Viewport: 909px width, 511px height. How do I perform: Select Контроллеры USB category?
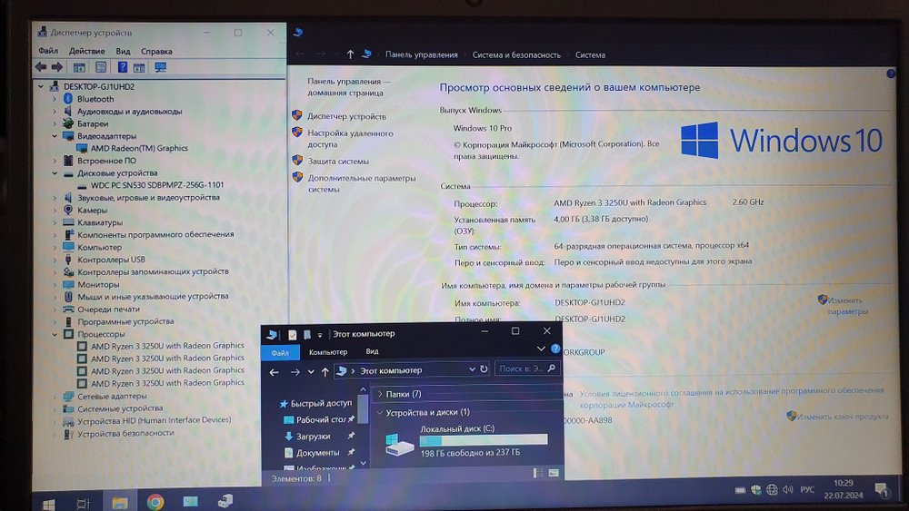(111, 260)
